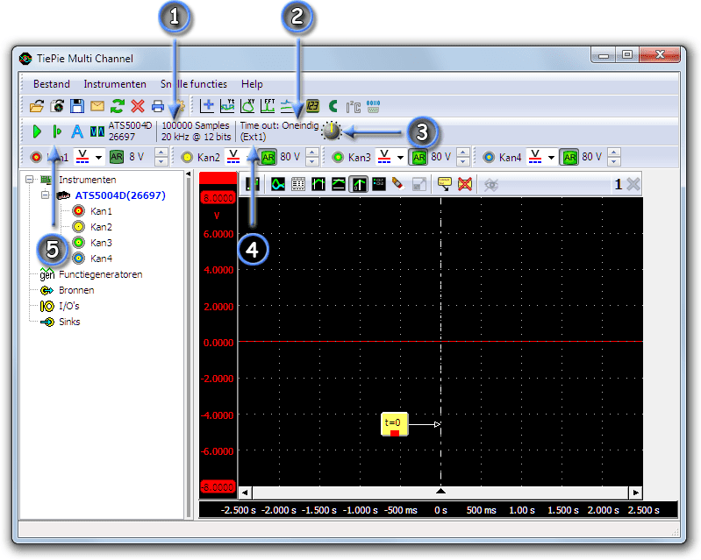Select the eraser pencil icon in graph toolbar

click(398, 183)
